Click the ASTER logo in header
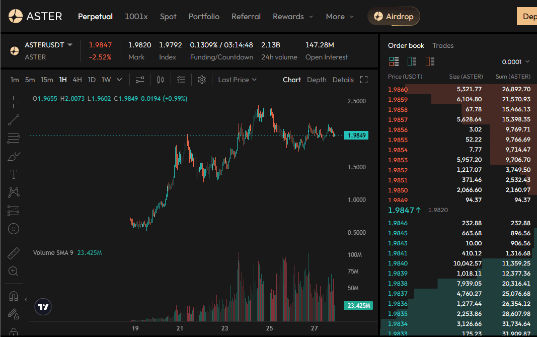 point(35,16)
